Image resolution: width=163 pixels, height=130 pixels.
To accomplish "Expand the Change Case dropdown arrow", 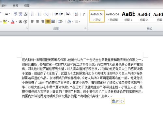I will click(x=9, y=14).
